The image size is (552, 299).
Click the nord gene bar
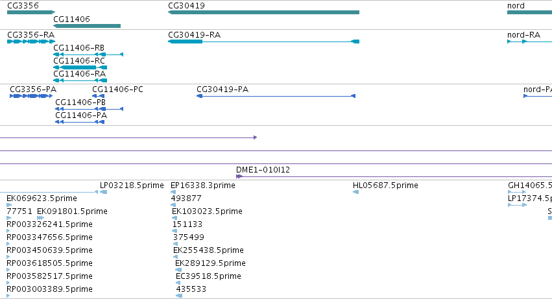[x=529, y=12]
